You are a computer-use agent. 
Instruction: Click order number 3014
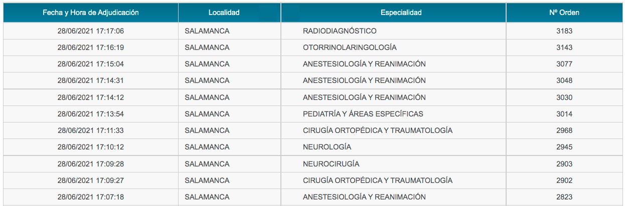[564, 114]
